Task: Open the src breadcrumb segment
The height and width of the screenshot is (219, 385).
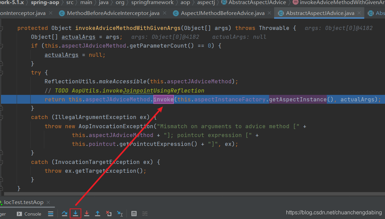Action: tap(70, 2)
